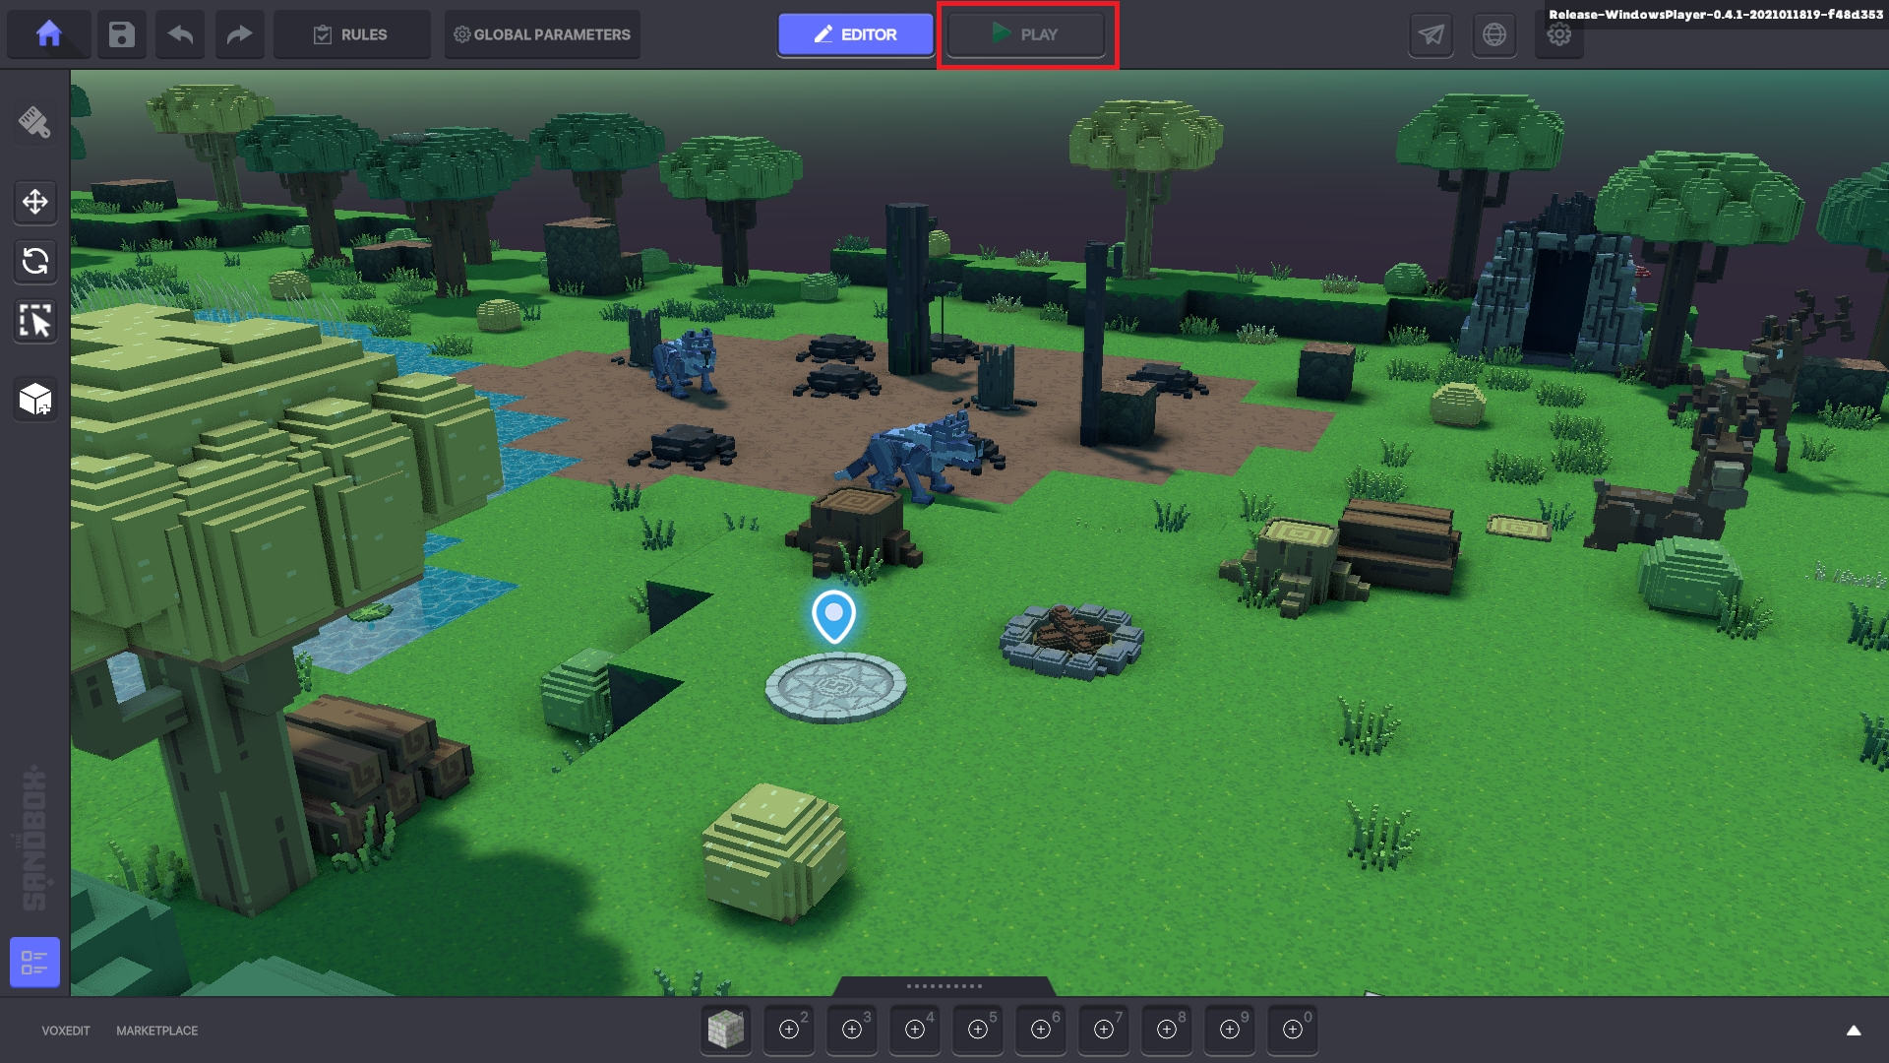This screenshot has height=1063, width=1889.
Task: Open Global Parameters
Action: (541, 34)
